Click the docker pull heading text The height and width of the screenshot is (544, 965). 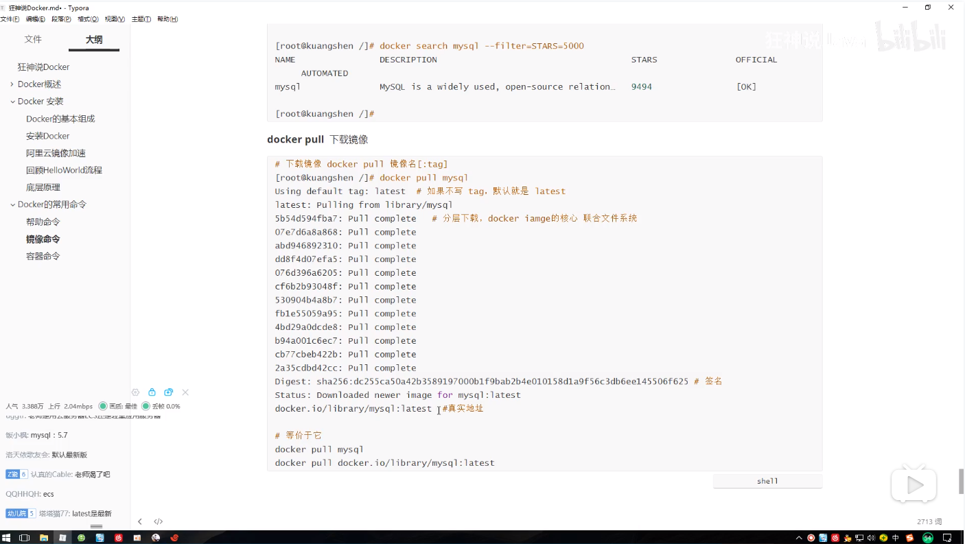pos(295,139)
